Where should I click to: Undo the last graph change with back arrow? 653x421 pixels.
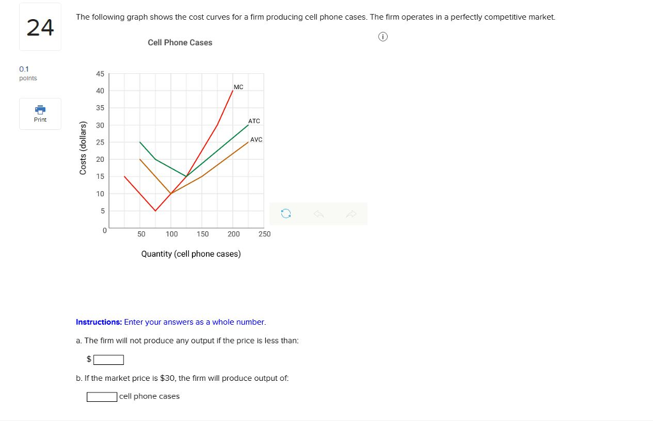point(318,213)
